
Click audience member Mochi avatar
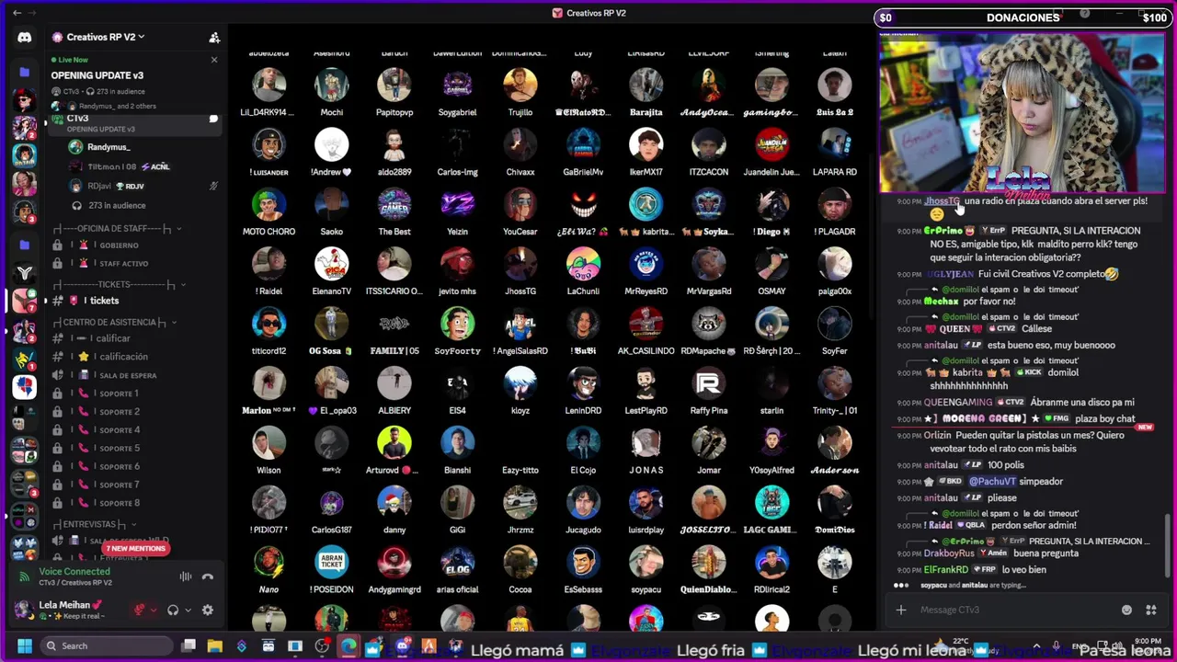pyautogui.click(x=331, y=86)
